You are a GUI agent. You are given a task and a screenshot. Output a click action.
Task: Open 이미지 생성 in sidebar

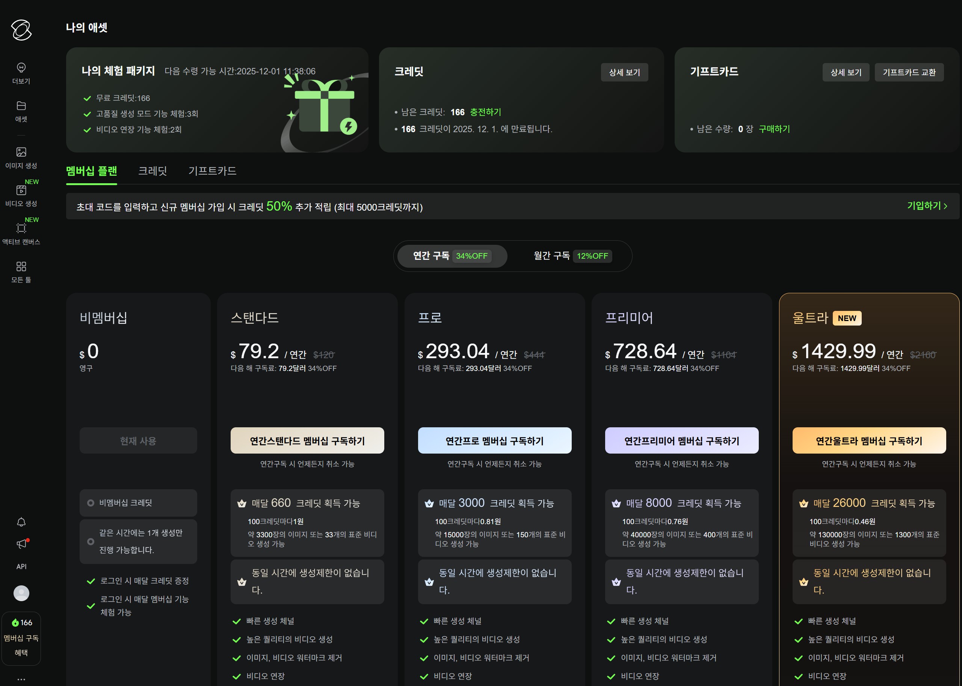coord(21,152)
